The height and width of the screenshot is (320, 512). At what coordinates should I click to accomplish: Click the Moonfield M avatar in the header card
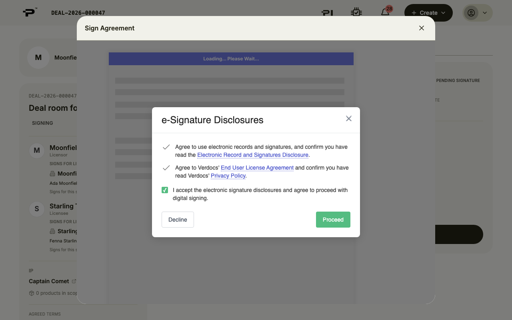38,58
